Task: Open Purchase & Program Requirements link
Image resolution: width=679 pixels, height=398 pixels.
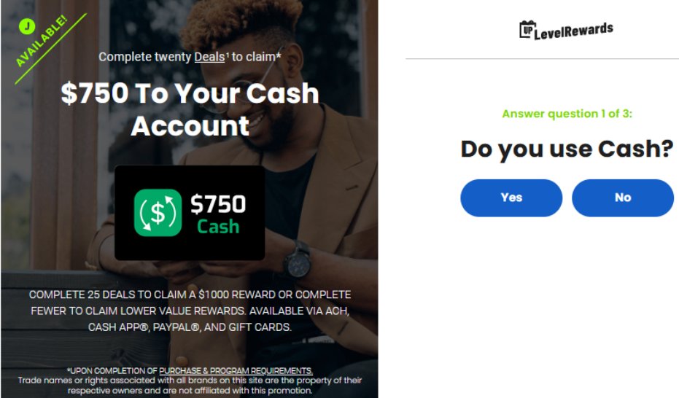Action: click(x=236, y=371)
